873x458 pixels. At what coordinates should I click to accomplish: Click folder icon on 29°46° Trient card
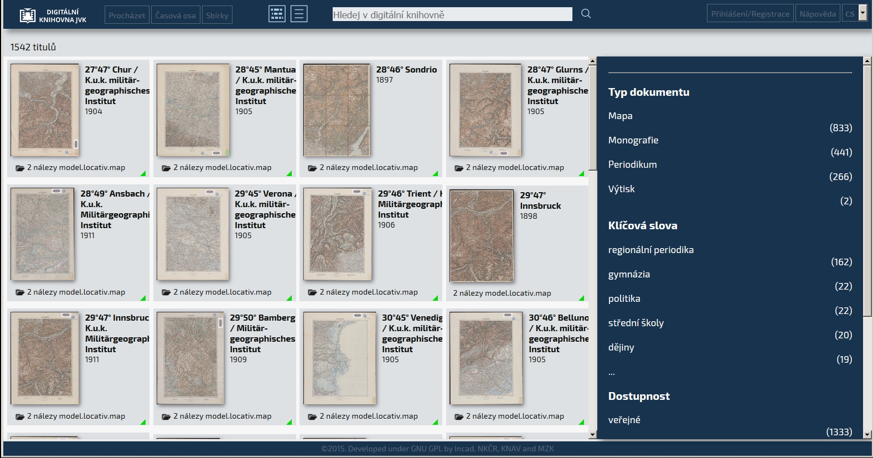312,292
